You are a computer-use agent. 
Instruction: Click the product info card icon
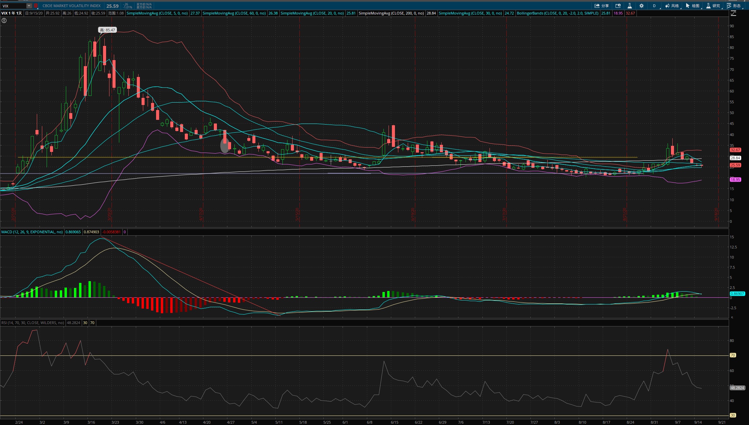pos(618,6)
